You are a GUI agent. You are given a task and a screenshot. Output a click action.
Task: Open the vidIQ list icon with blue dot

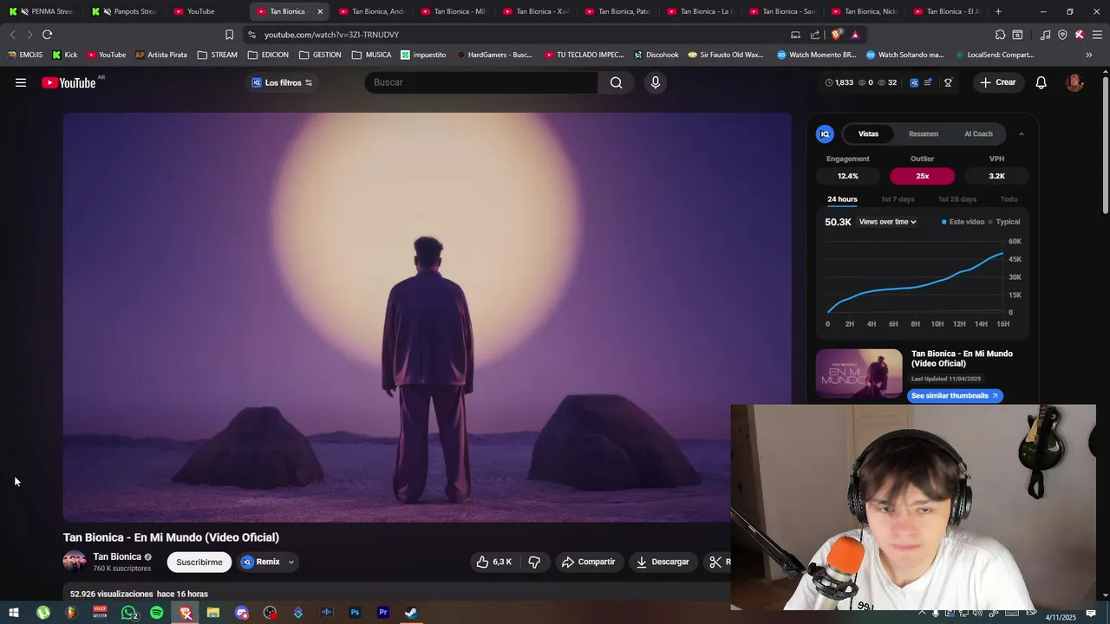pyautogui.click(x=928, y=82)
